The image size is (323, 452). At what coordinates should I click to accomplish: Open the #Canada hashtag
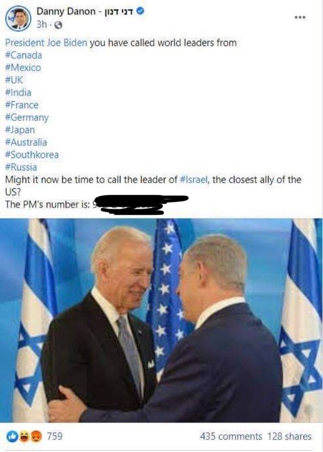pos(24,55)
